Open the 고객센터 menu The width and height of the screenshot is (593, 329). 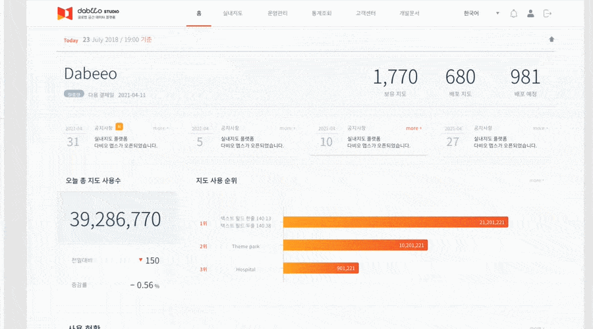pos(365,13)
